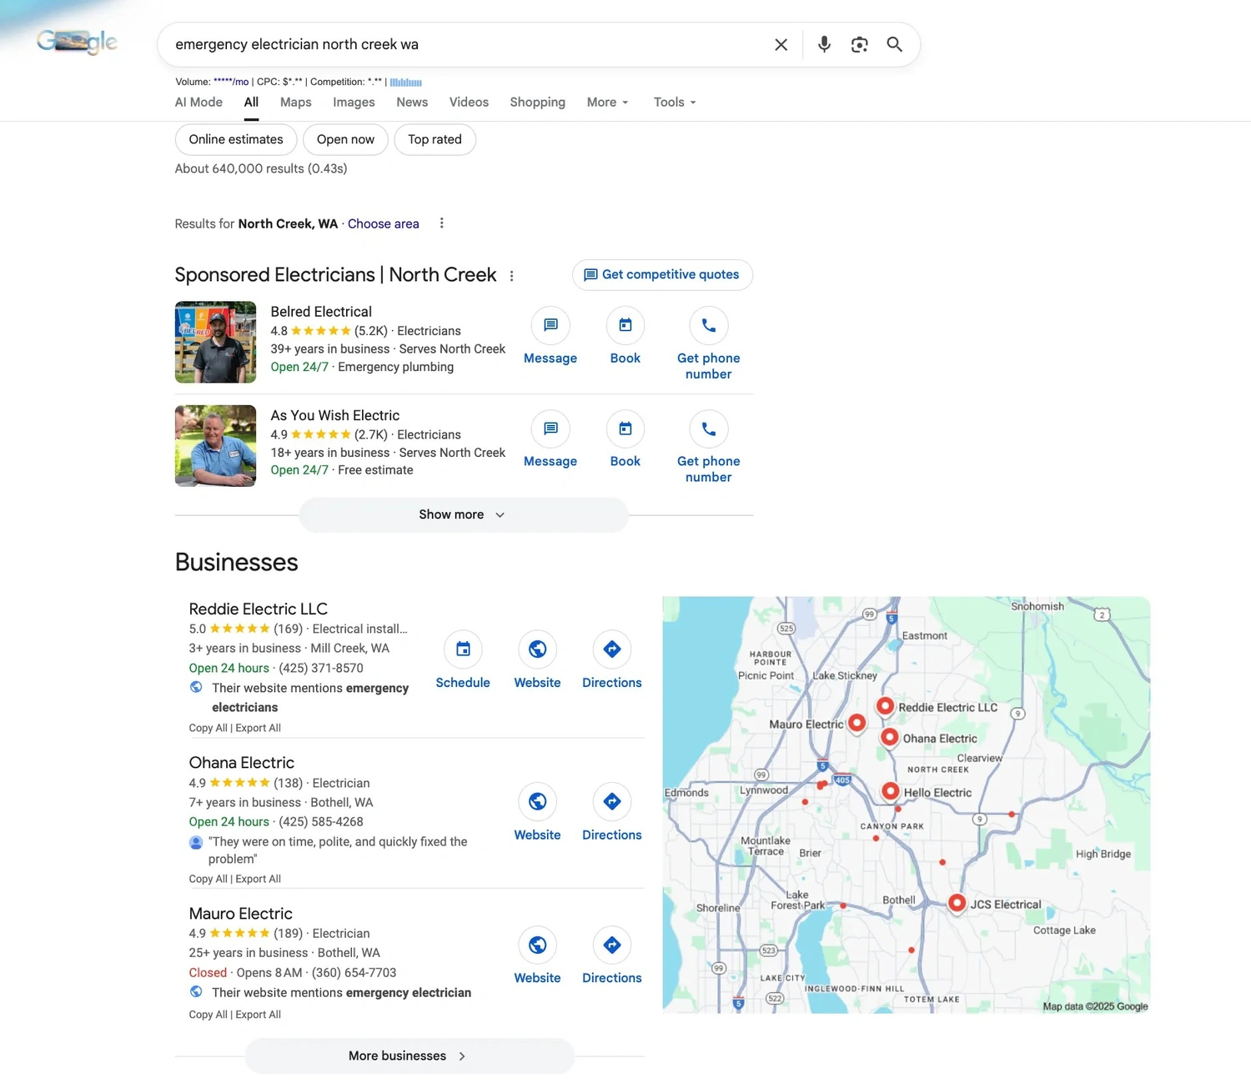Switch to the Images tab

click(x=354, y=102)
